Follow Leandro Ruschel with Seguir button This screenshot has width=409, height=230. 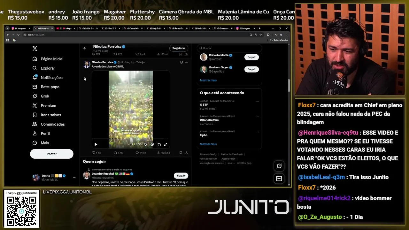point(181,176)
